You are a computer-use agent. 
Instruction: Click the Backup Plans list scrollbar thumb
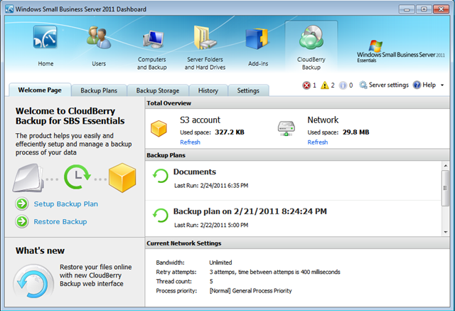click(x=446, y=188)
